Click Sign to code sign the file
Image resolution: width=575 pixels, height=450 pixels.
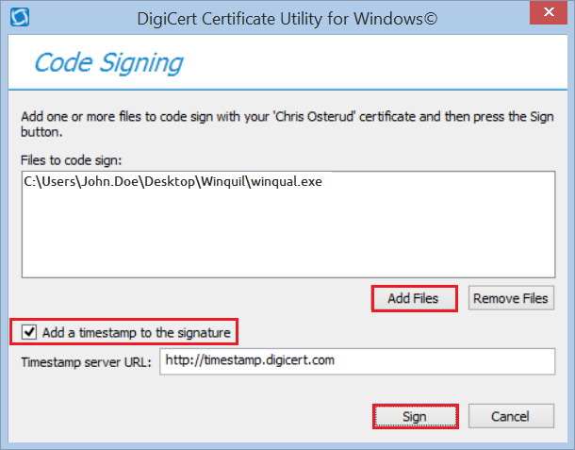[415, 416]
